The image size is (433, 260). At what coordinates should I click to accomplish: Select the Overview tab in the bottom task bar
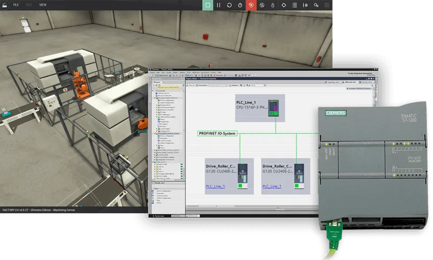[x=177, y=216]
